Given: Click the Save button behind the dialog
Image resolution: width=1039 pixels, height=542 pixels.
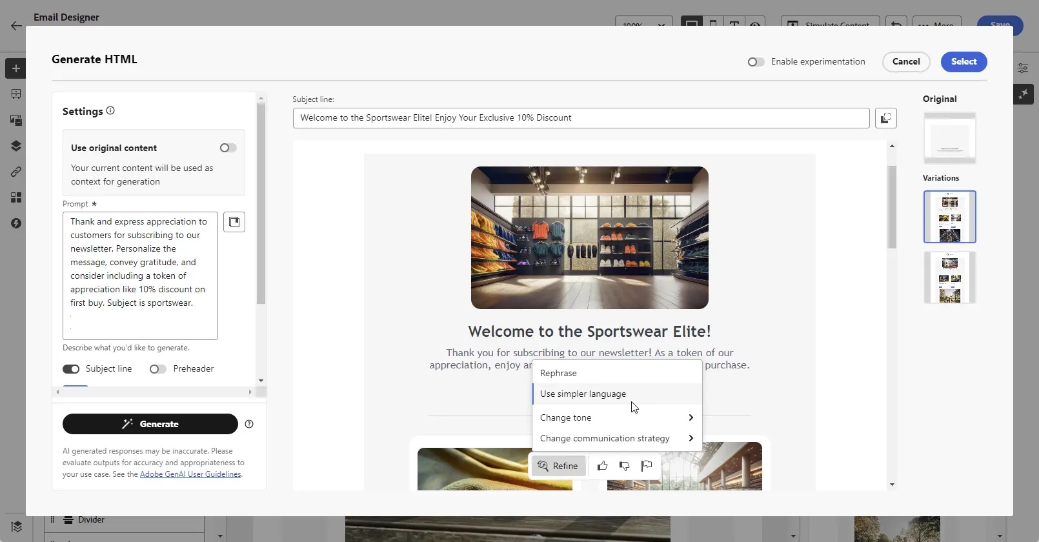Looking at the screenshot, I should (1000, 25).
